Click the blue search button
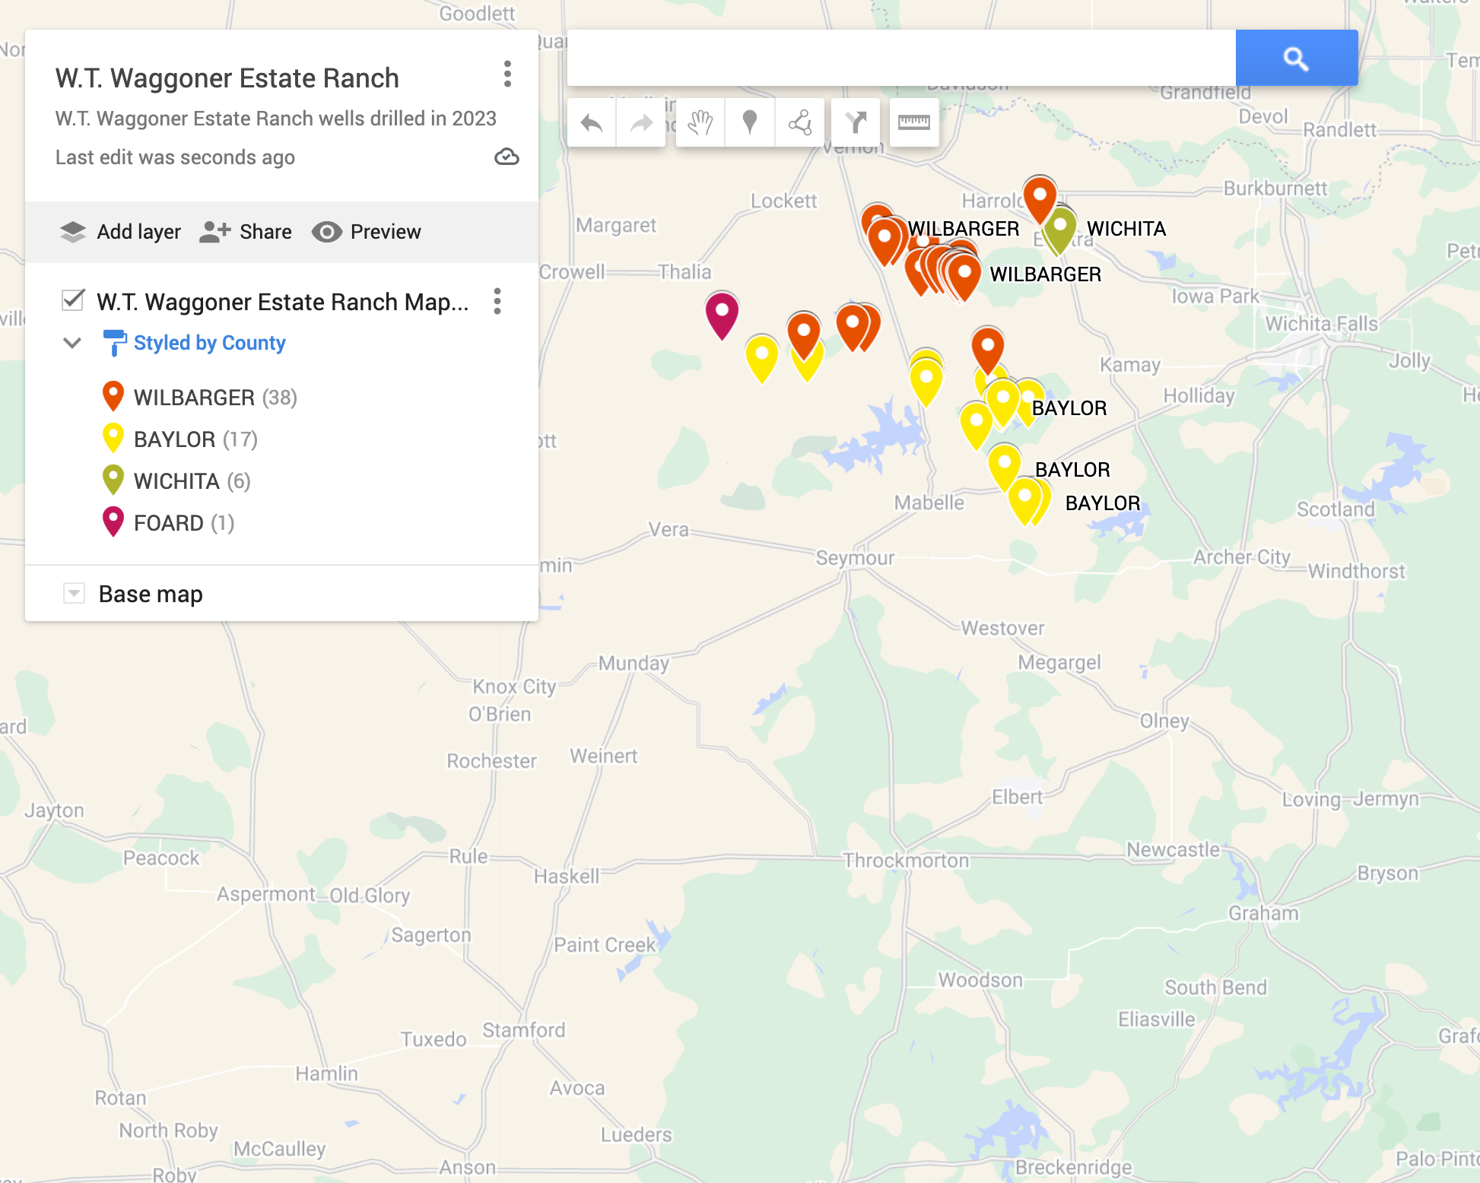This screenshot has width=1480, height=1183. pyautogui.click(x=1296, y=59)
